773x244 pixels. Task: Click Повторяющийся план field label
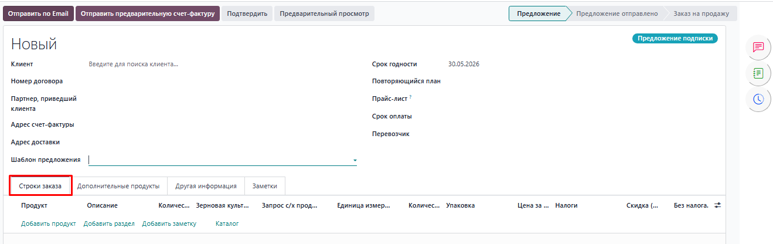point(406,81)
